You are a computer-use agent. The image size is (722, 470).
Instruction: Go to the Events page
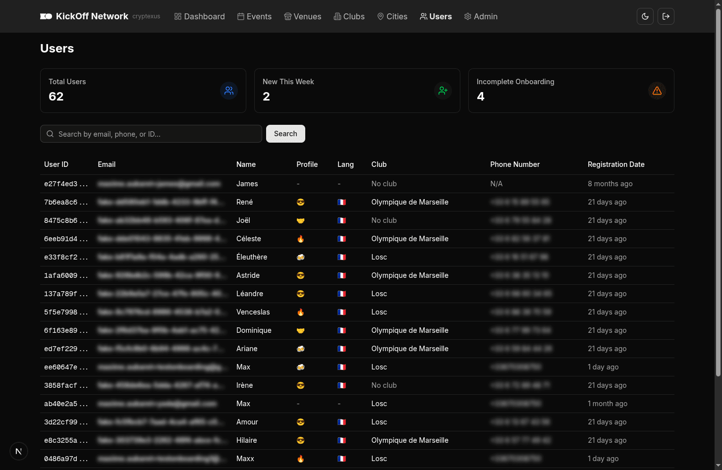point(254,16)
